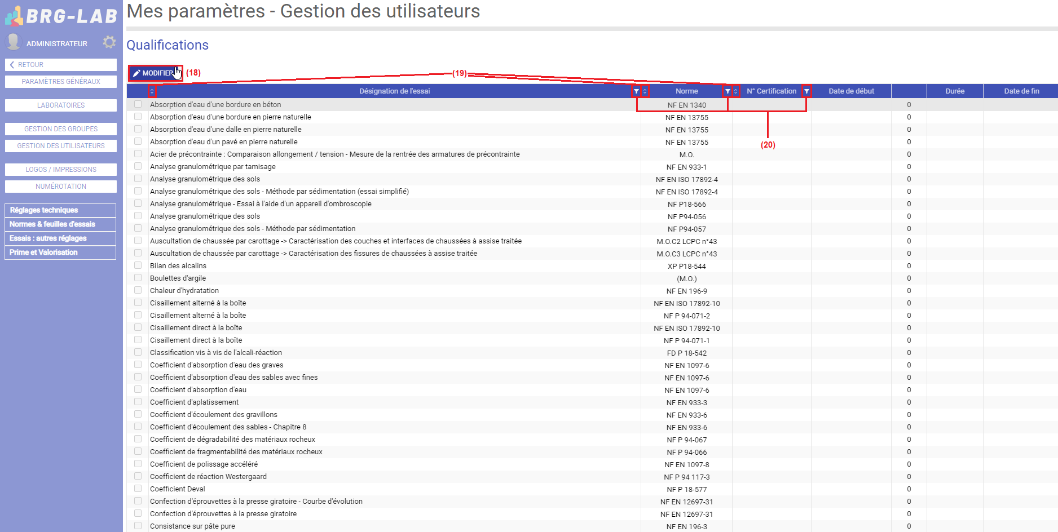Check Acier de précontrainte row checkbox

pos(138,154)
